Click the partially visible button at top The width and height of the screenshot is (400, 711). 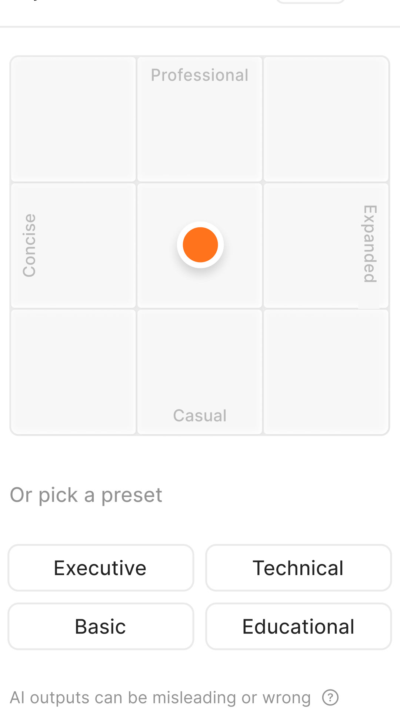click(310, 2)
